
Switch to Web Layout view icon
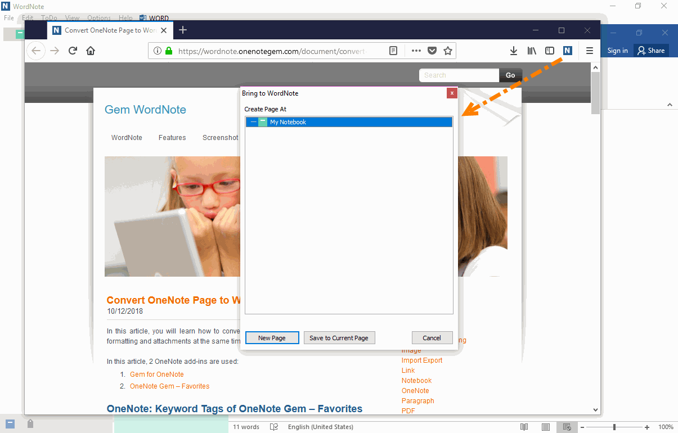tap(567, 427)
